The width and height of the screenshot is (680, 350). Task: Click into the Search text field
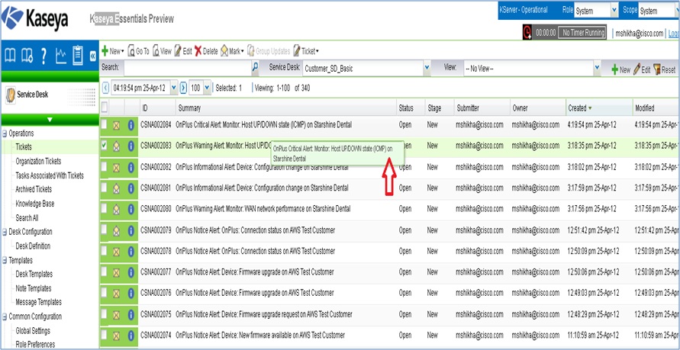(x=188, y=68)
